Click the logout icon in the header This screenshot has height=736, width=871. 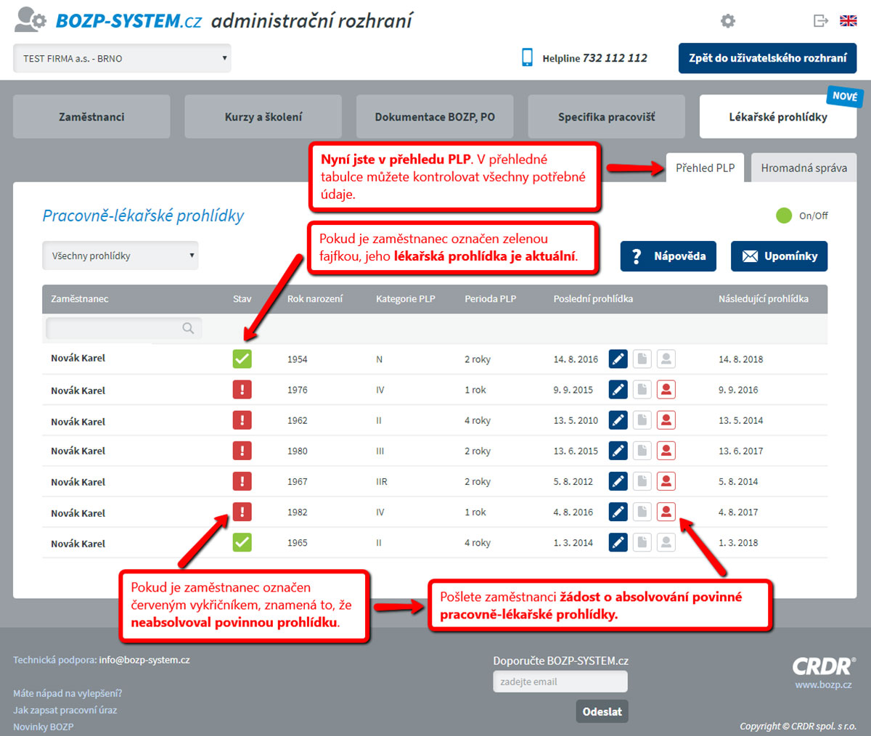(x=821, y=21)
